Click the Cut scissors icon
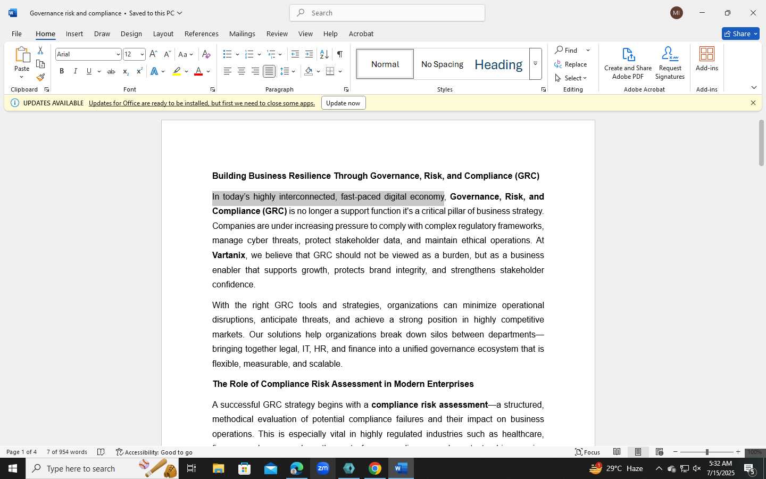 (40, 51)
